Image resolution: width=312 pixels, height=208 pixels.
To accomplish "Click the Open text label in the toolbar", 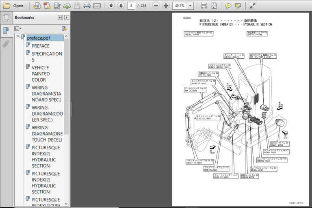I will click(18, 6).
